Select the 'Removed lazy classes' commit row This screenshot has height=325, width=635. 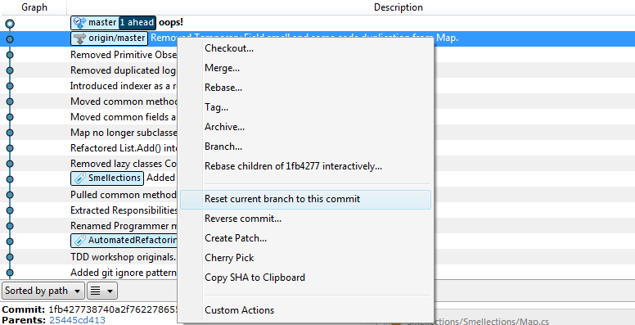(88, 164)
